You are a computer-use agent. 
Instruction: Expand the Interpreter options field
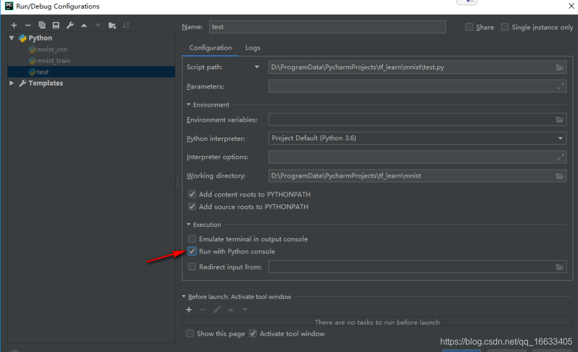point(560,157)
